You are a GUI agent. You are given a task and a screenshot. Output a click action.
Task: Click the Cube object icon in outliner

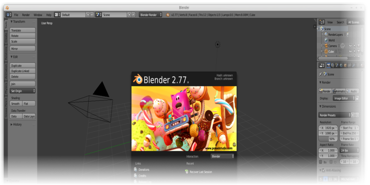click(x=326, y=51)
